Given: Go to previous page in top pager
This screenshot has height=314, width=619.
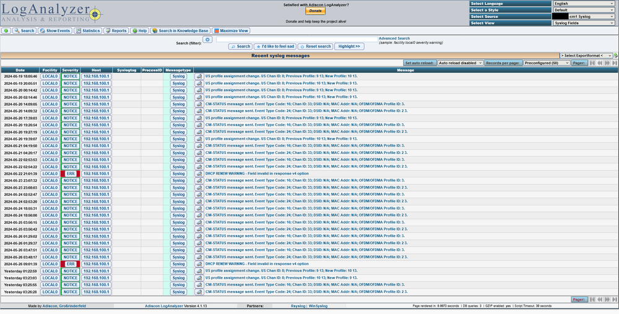Looking at the screenshot, I should point(600,63).
